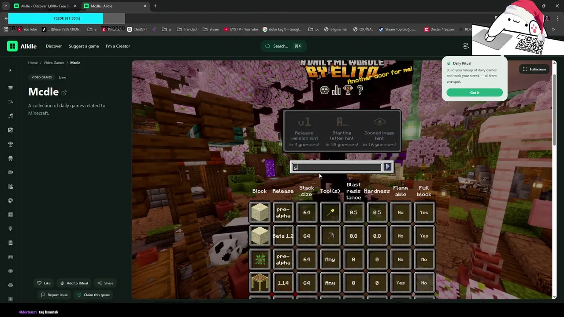Expand the left sidebar arrow

(x=11, y=70)
